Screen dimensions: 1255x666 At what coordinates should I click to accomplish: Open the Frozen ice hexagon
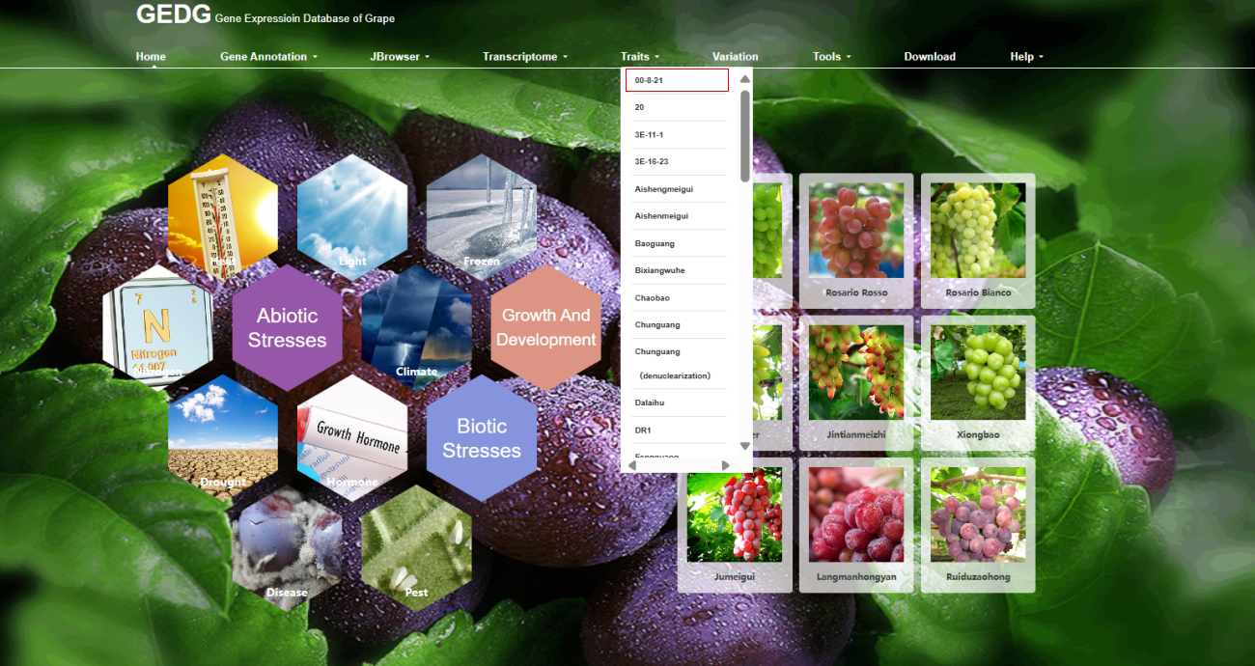point(481,216)
